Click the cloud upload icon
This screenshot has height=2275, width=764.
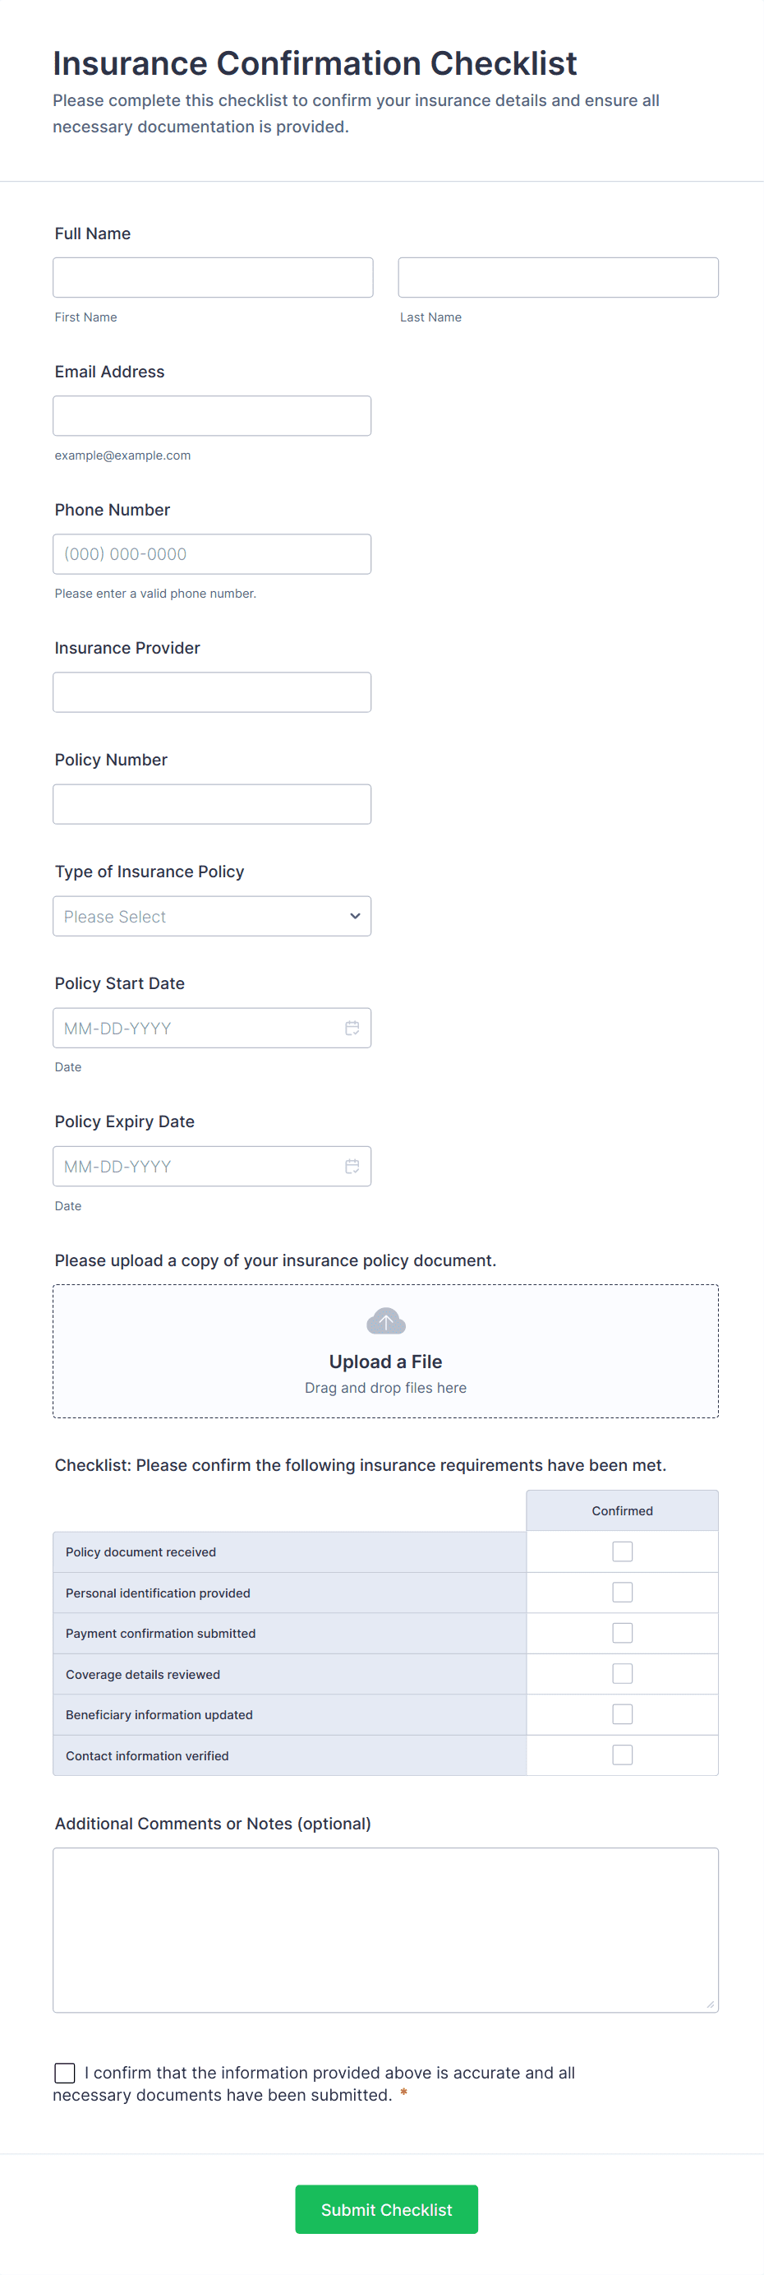385,1321
